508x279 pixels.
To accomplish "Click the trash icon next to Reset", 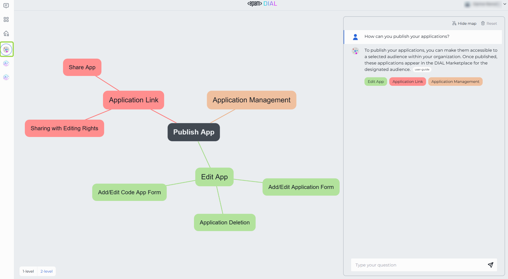I will (x=483, y=23).
